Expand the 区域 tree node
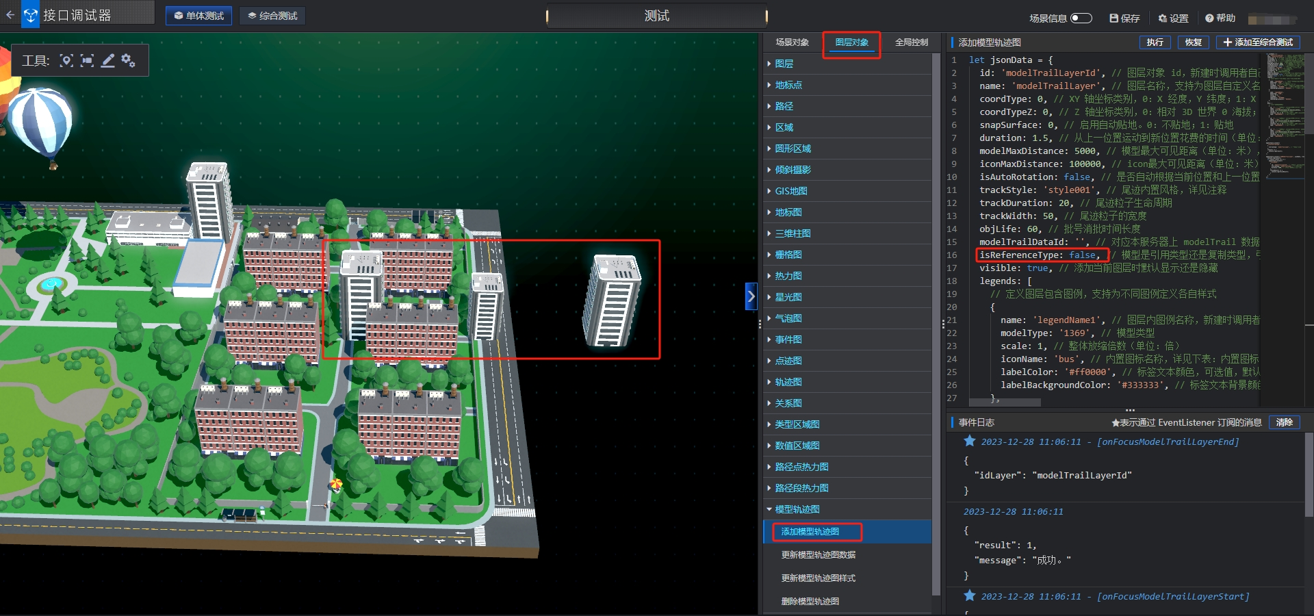Screen dimensions: 1314x616 [x=847, y=127]
